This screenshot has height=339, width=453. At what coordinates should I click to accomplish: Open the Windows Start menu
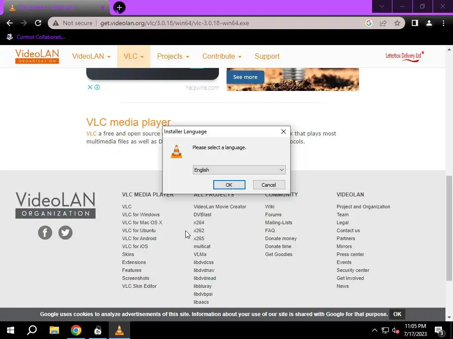11,330
